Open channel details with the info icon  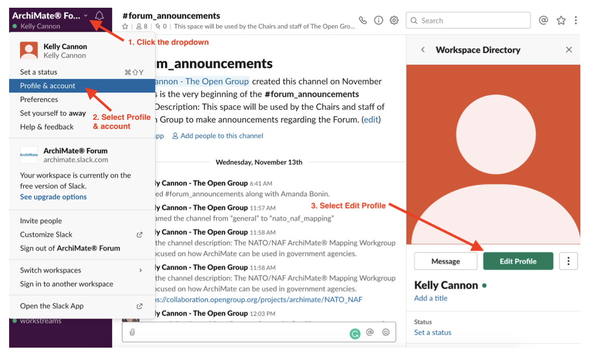pos(378,20)
